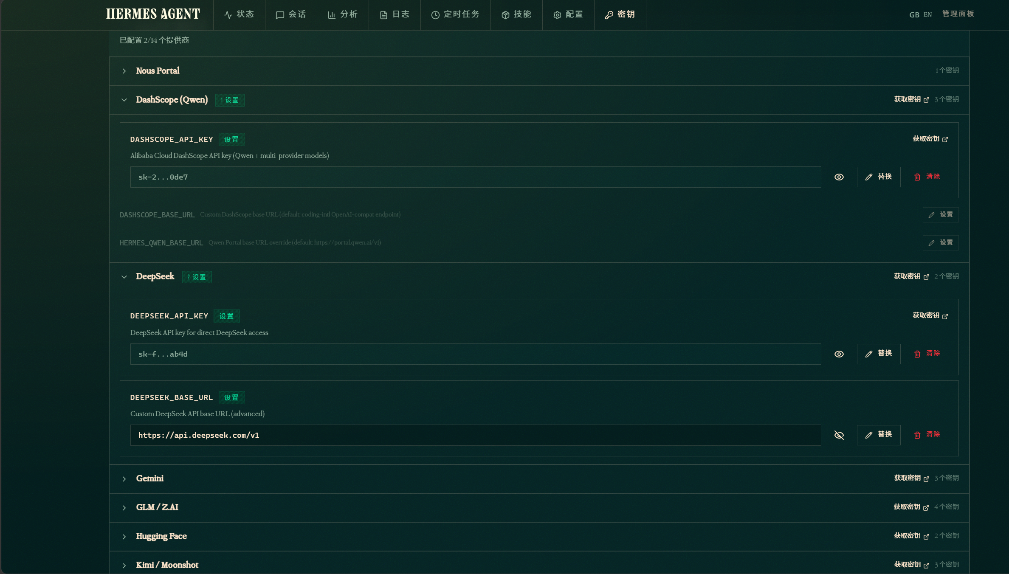Expand the GLM / Z.AI section
The image size is (1009, 574).
click(x=539, y=507)
